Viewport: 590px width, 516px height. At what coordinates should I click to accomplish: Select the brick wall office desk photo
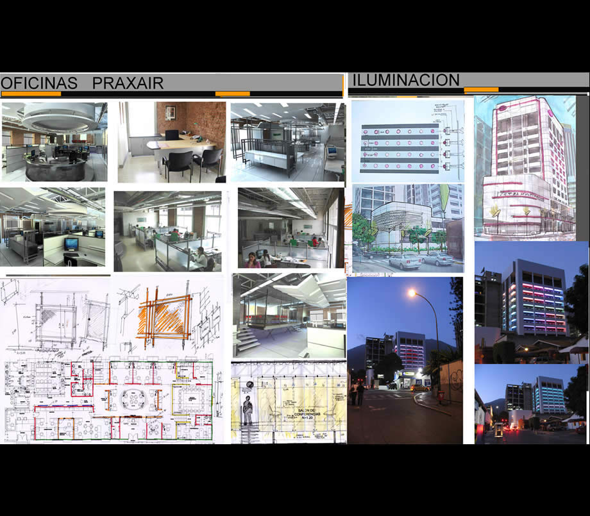click(x=172, y=142)
